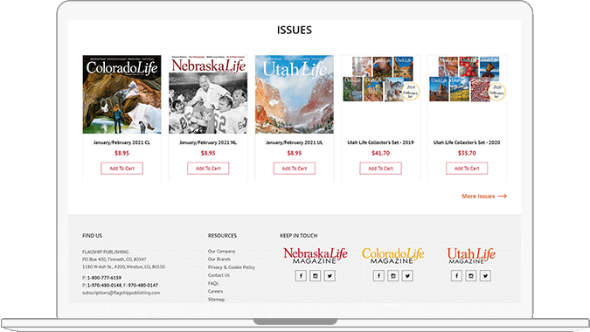Open Privacy & Cookie Policy link

[x=232, y=267]
